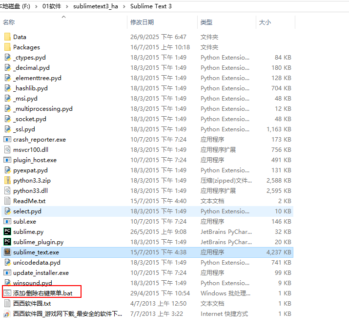The height and width of the screenshot is (332, 349).
Task: Click the Internet shortcut icon of 西西软件园_游戏网下载
Action: coord(7,313)
